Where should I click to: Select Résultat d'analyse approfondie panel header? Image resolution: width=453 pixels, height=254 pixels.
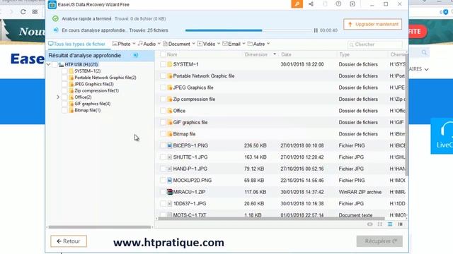click(101, 55)
